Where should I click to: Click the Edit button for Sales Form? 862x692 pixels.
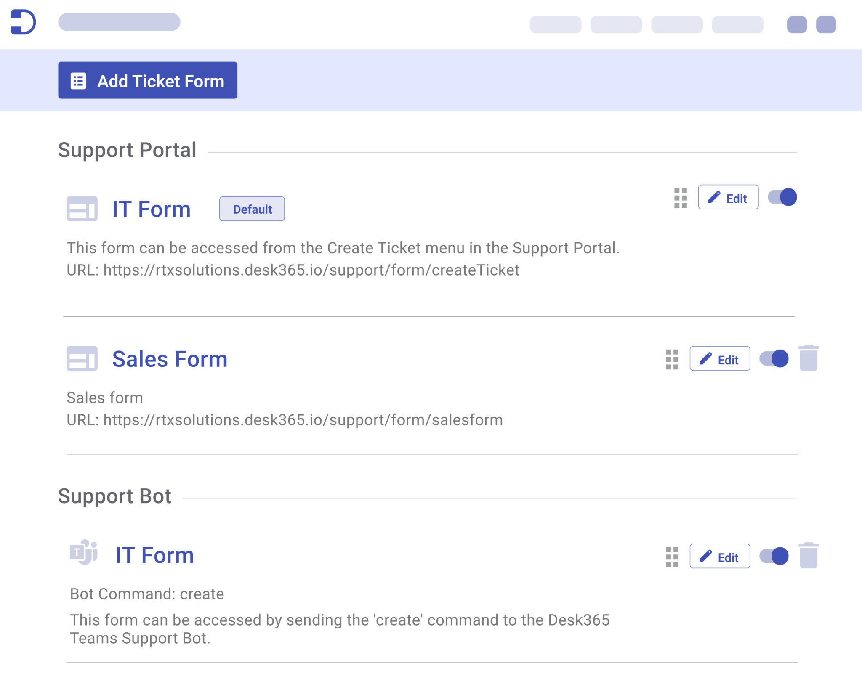click(720, 359)
